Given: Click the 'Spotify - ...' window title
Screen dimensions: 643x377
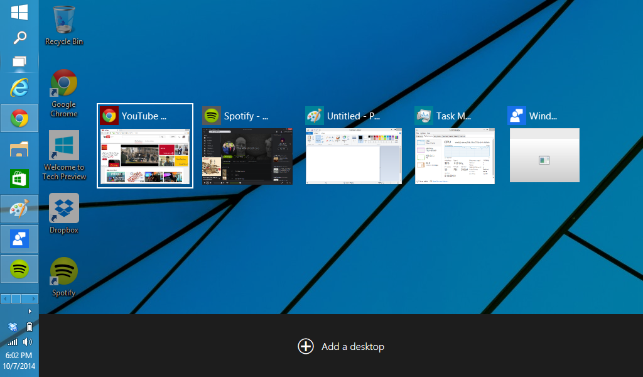Looking at the screenshot, I should pyautogui.click(x=246, y=116).
